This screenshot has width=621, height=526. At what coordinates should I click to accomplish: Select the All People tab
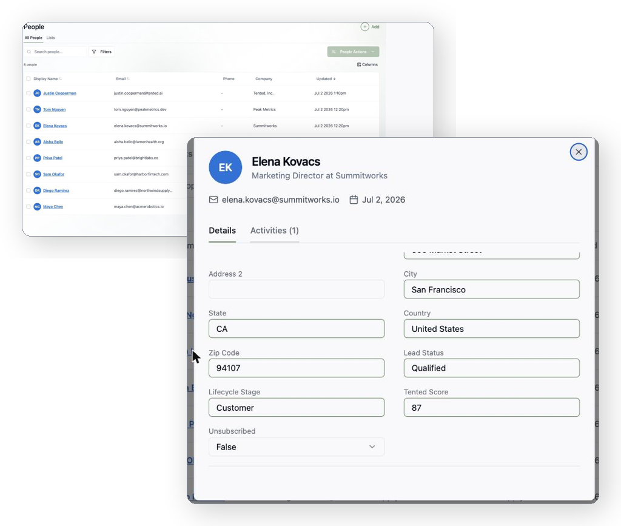tap(33, 38)
